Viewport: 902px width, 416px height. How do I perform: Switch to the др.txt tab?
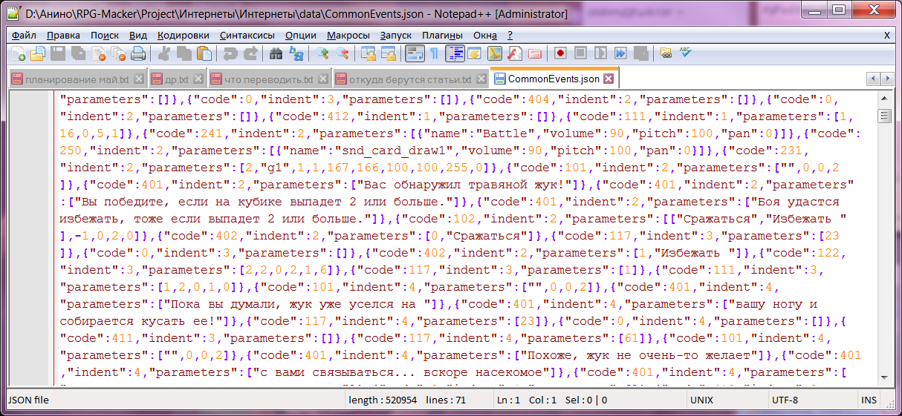[176, 79]
